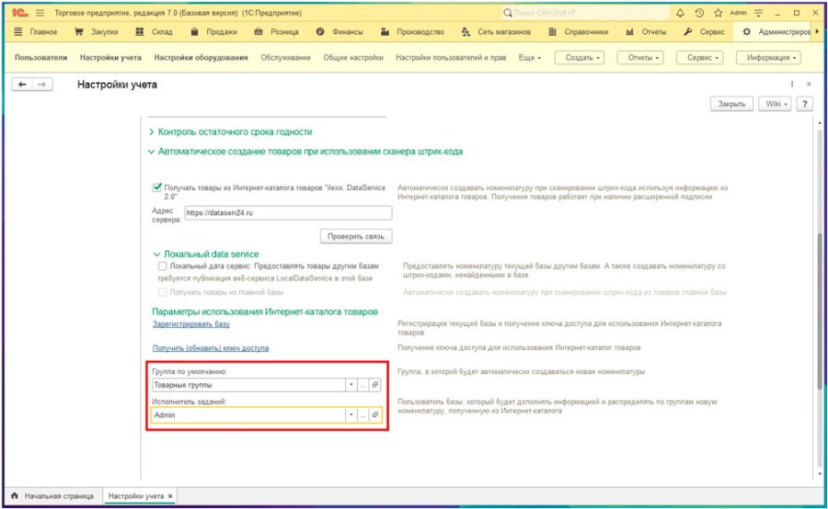Click the notifications bell icon
828x509 pixels.
point(680,13)
